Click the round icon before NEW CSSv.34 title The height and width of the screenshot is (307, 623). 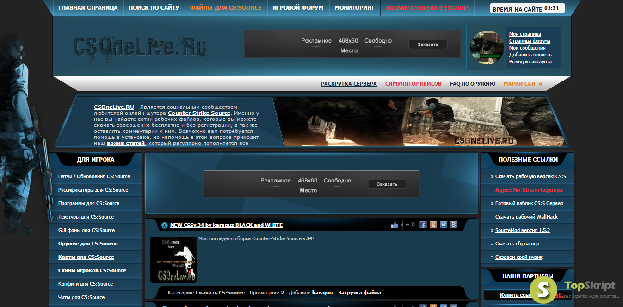[165, 226]
